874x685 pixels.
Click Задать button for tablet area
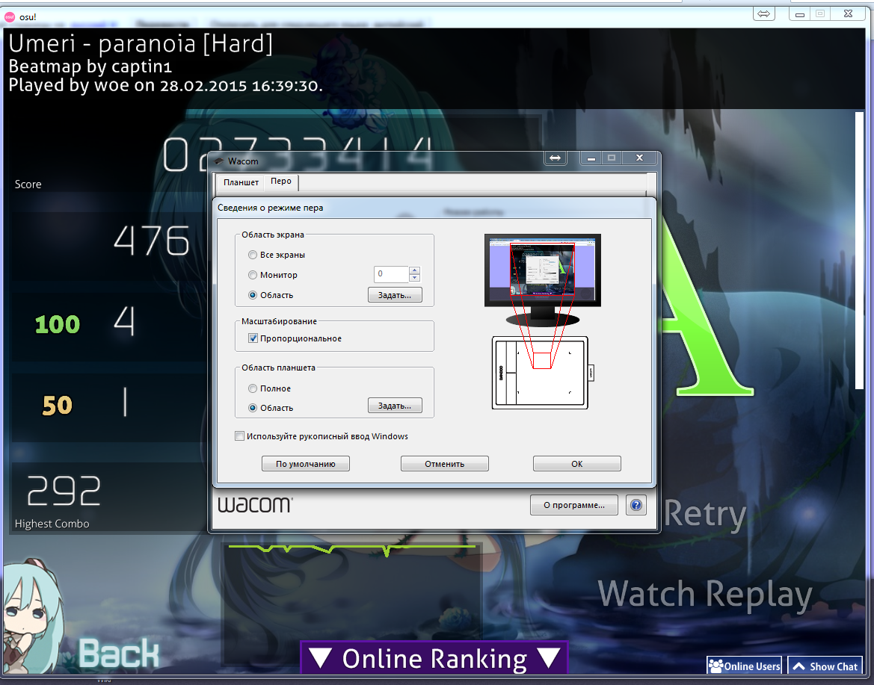395,406
